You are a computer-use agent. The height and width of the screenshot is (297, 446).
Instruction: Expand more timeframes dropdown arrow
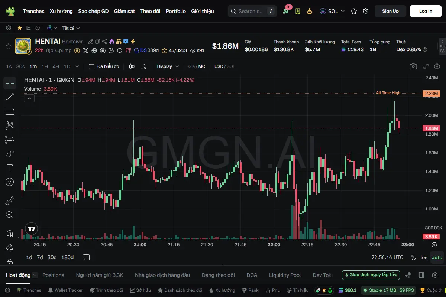(77, 66)
